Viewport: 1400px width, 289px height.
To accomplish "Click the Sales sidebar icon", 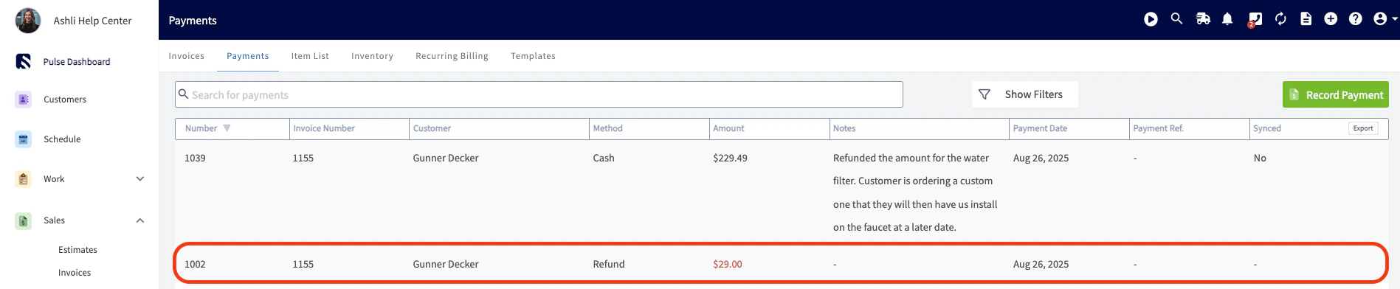I will [x=24, y=220].
